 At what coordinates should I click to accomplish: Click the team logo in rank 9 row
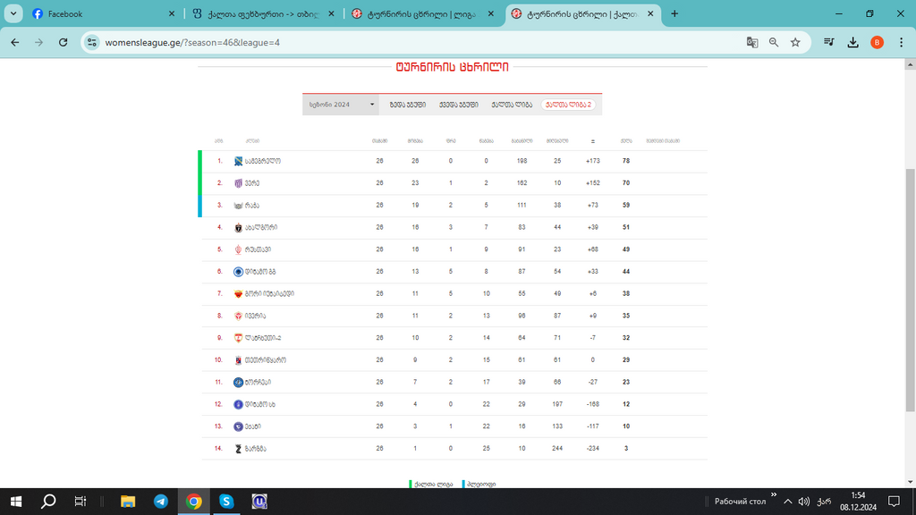coord(238,338)
